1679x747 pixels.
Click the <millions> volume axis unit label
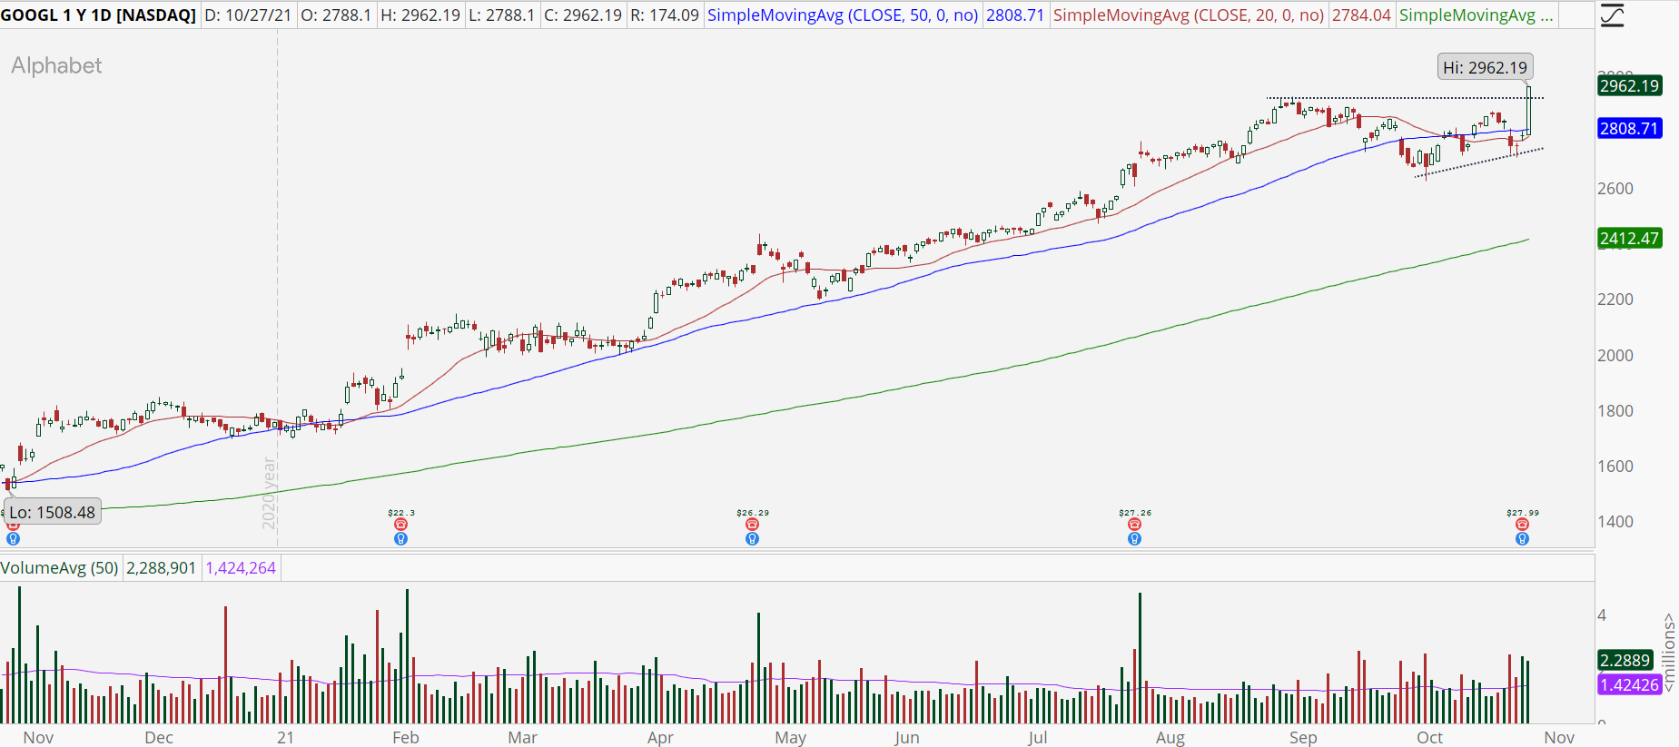pyautogui.click(x=1669, y=653)
